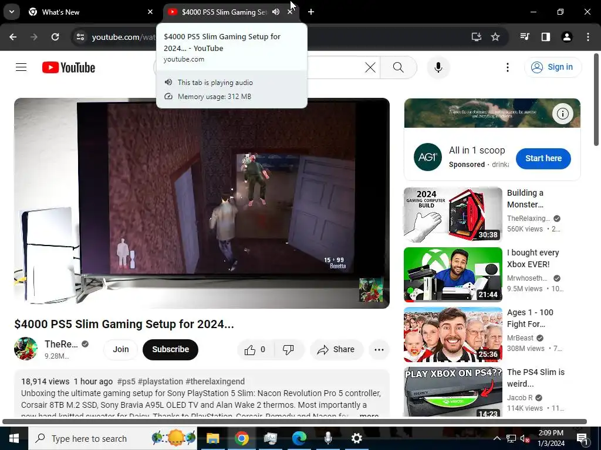Viewport: 601px width, 450px height.
Task: Go to the YouTube home logo
Action: pyautogui.click(x=69, y=67)
